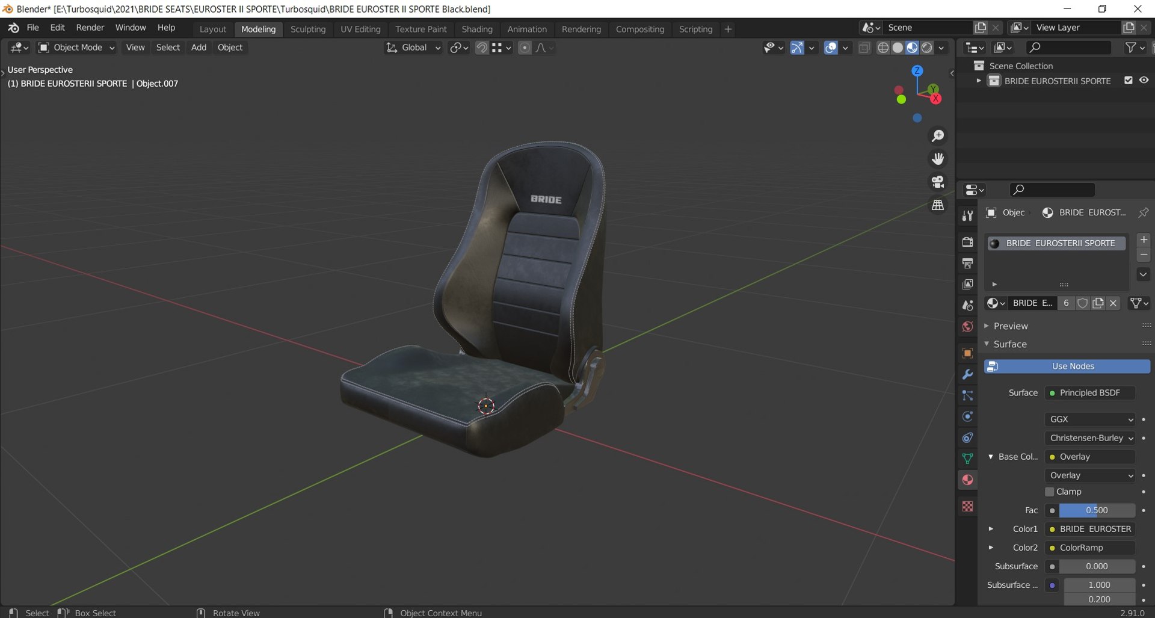Image resolution: width=1155 pixels, height=618 pixels.
Task: Switch to the UV Editing workspace tab
Action: pyautogui.click(x=360, y=29)
